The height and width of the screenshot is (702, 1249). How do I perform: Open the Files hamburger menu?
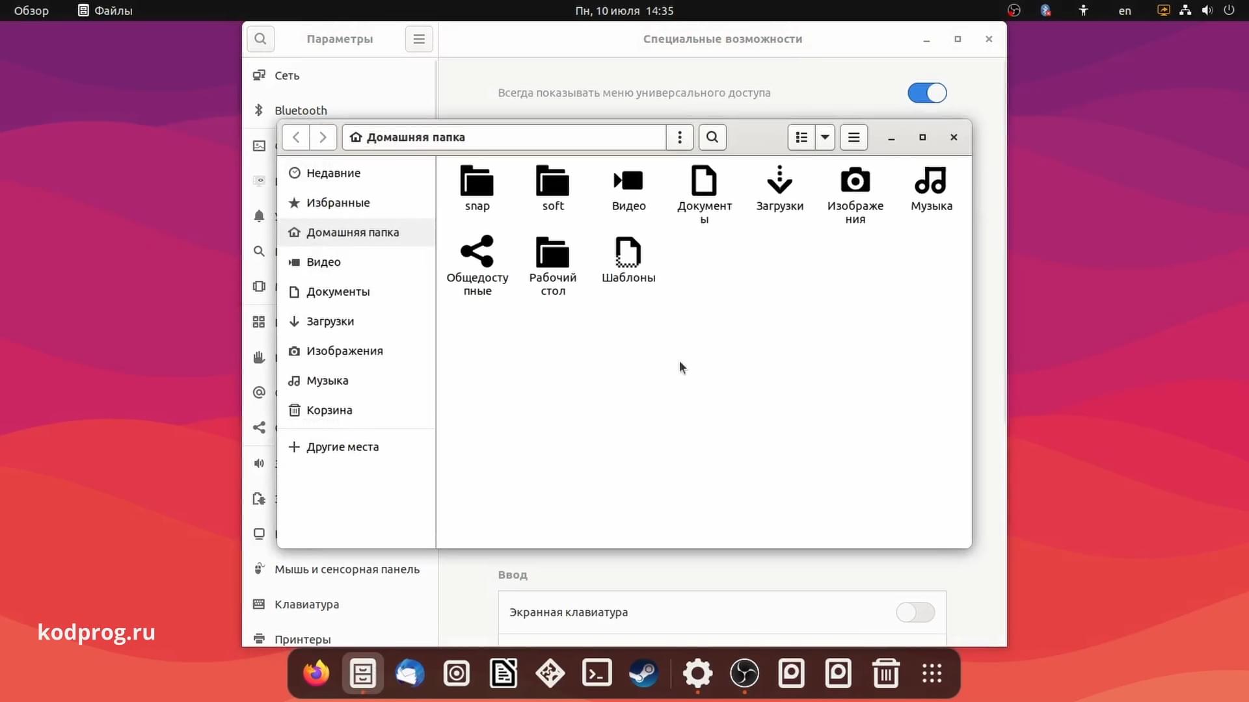[853, 137]
